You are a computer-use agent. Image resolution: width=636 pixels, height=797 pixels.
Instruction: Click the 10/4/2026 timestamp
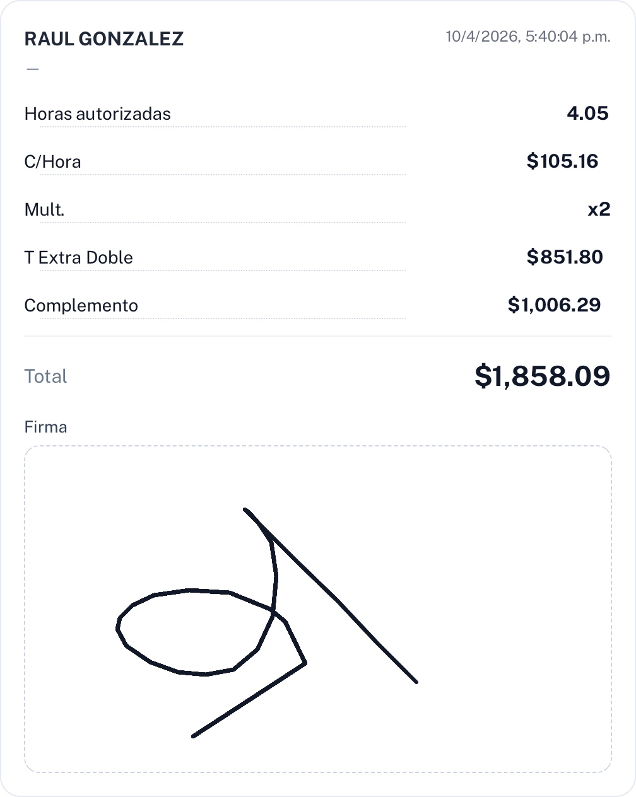[527, 37]
